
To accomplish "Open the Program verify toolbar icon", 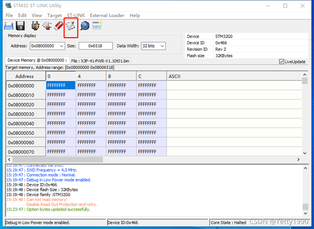I will tap(70, 26).
